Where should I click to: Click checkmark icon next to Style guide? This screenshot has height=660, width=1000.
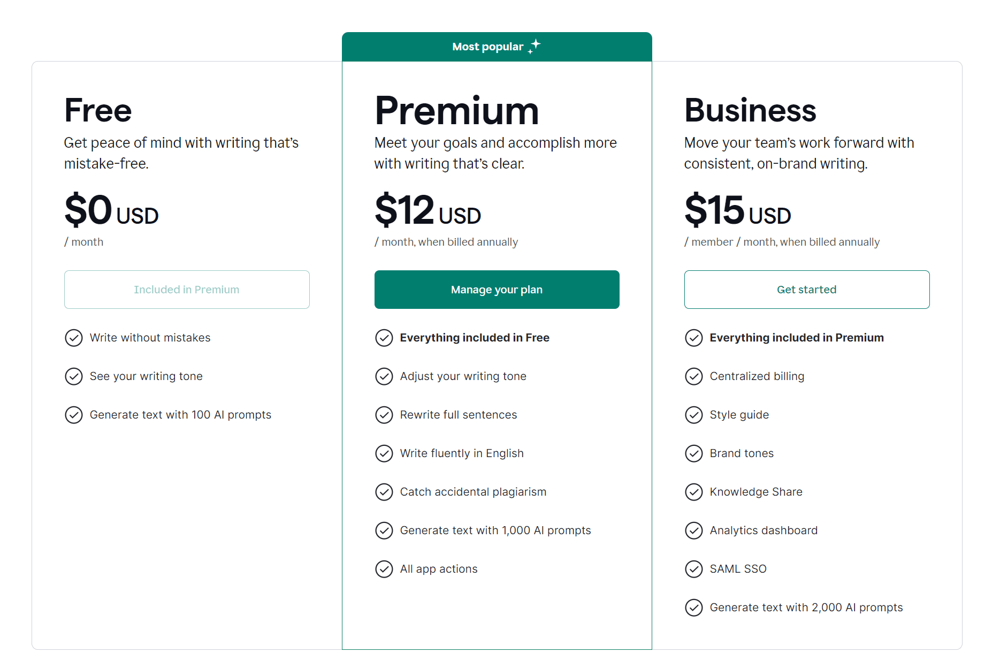(694, 415)
